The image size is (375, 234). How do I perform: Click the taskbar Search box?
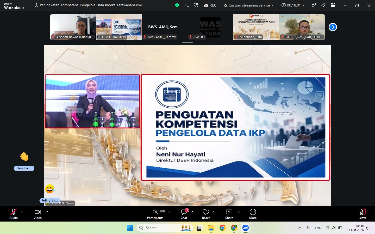click(x=165, y=228)
